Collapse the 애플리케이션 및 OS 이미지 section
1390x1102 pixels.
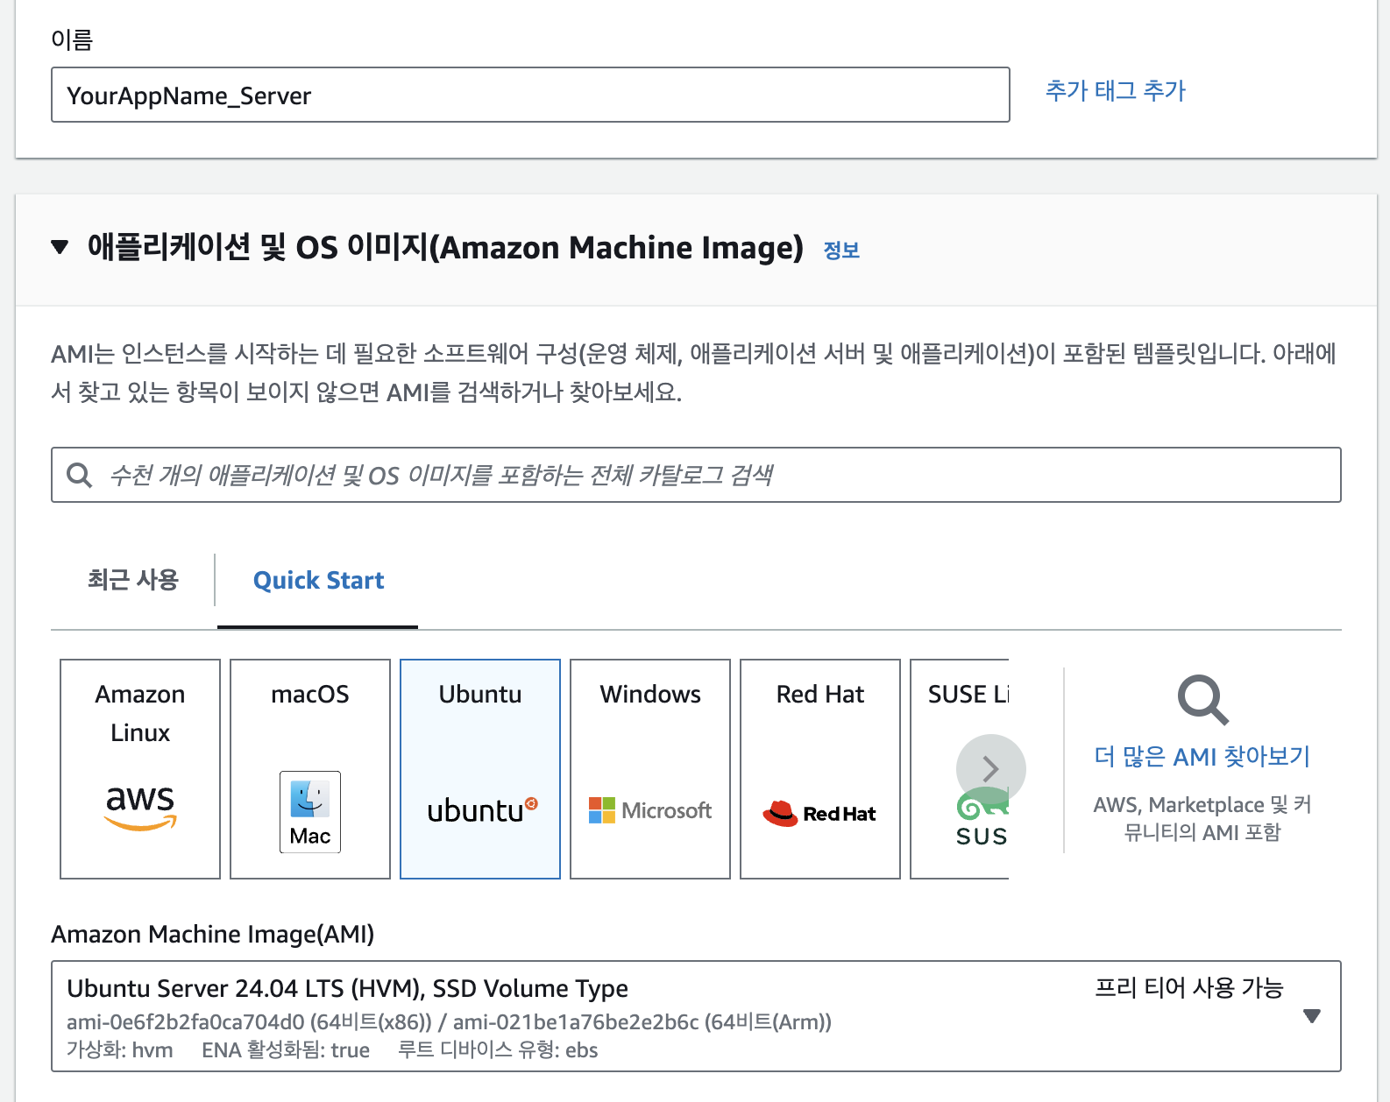[x=60, y=247]
